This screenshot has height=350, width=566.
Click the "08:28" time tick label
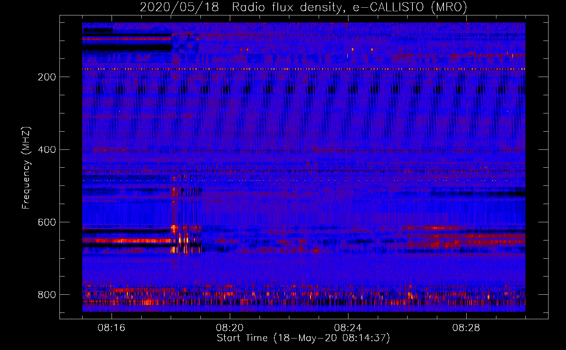coord(466,328)
